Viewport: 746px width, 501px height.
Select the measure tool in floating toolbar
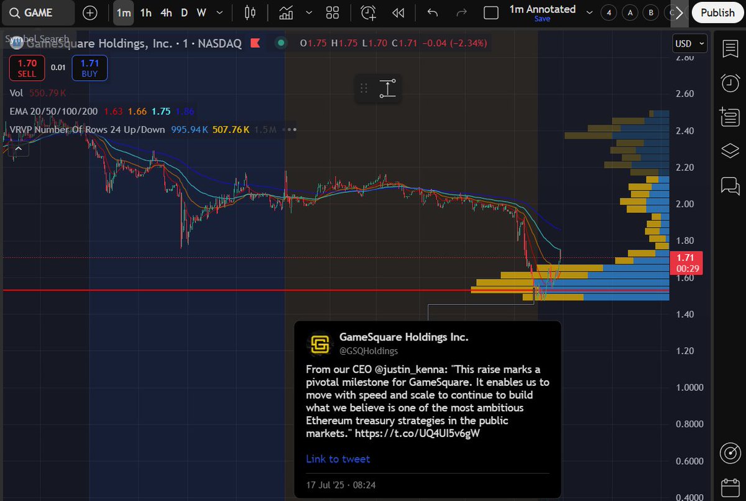[387, 88]
